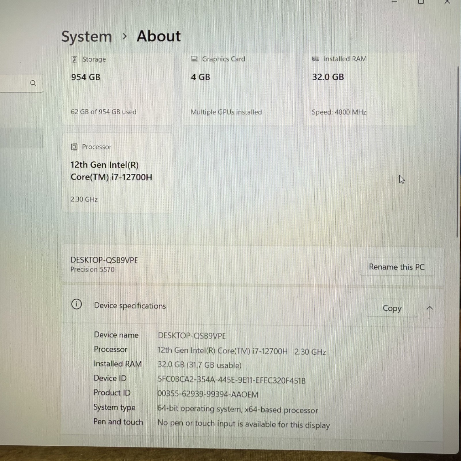Open the Installed RAM 32.0 GB card
Image resolution: width=461 pixels, height=461 pixels.
pos(359,89)
